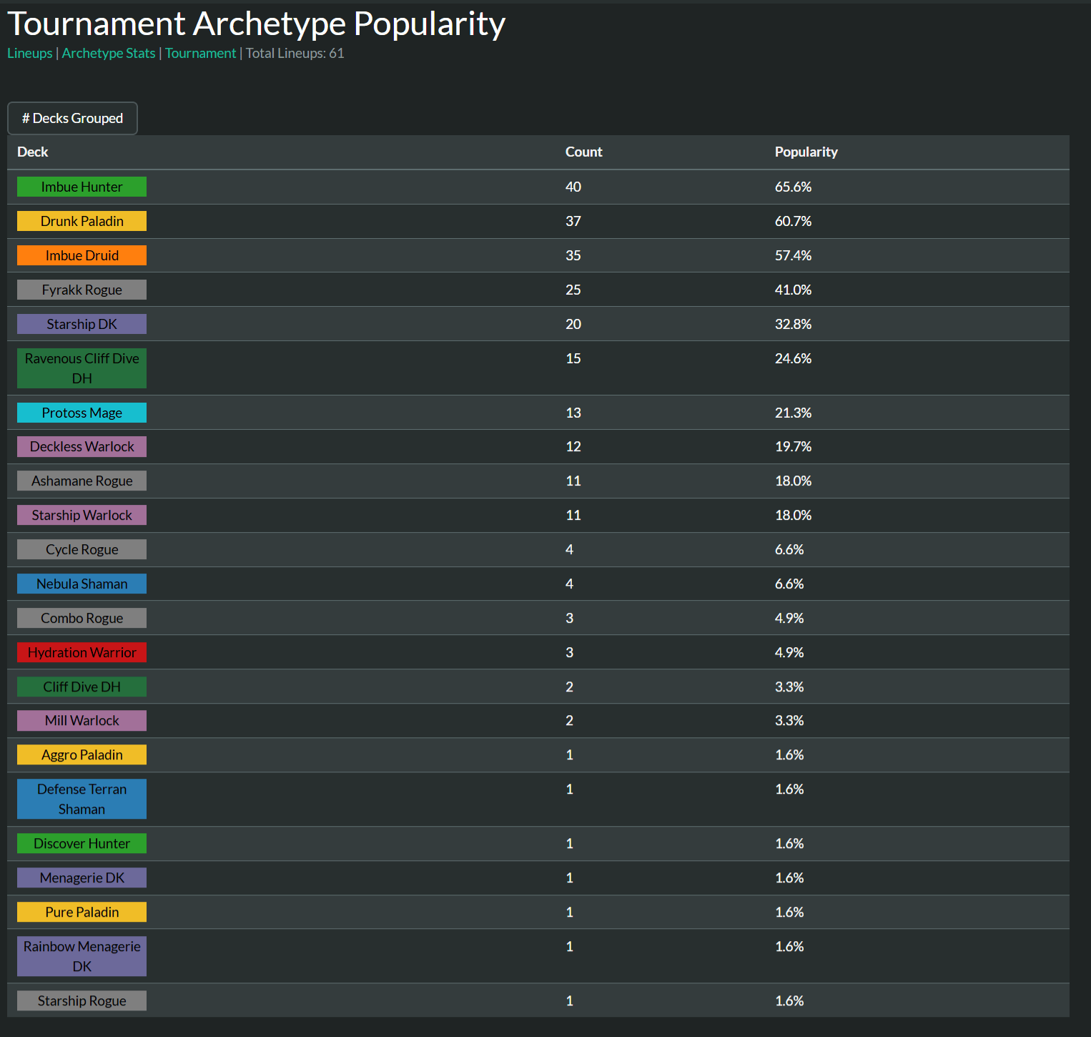Click the Deck column header
Viewport: 1091px width, 1037px height.
[33, 152]
